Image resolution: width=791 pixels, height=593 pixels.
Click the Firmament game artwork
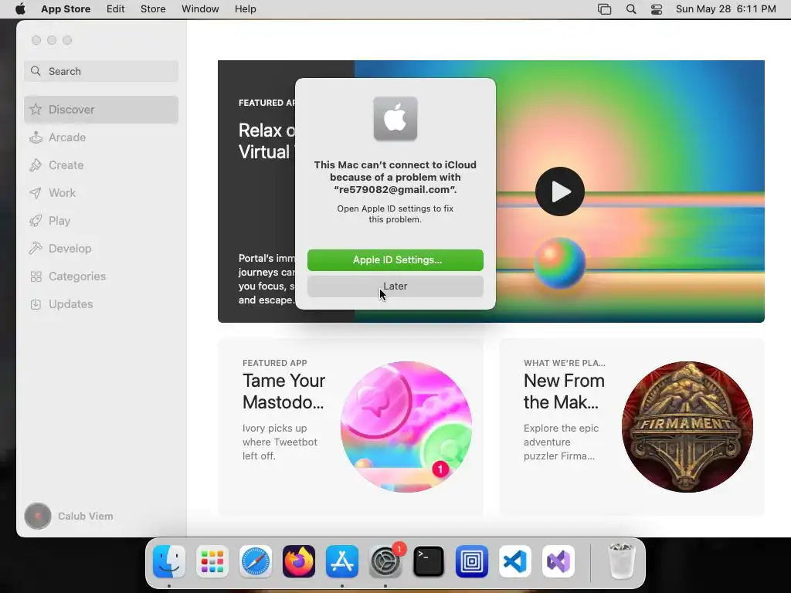pos(687,426)
